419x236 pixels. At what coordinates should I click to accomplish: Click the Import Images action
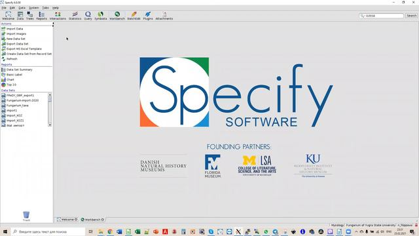pos(14,33)
